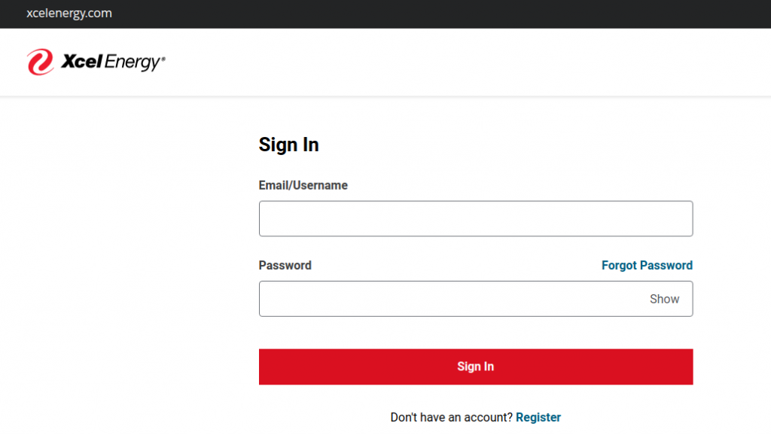This screenshot has height=435, width=771.
Task: Select the empty Email/Username text field
Action: [475, 218]
